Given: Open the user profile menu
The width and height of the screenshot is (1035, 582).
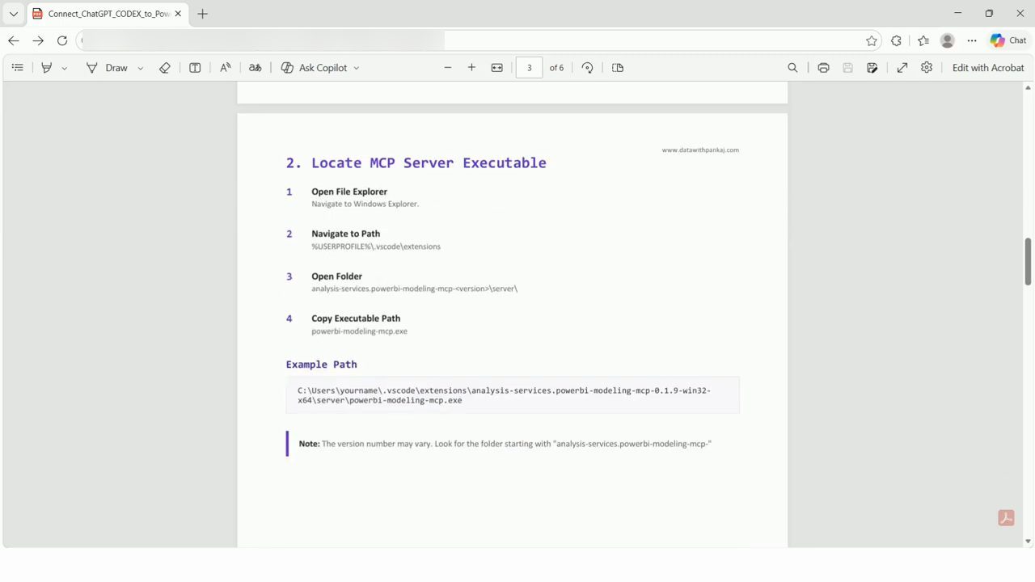Looking at the screenshot, I should [948, 40].
